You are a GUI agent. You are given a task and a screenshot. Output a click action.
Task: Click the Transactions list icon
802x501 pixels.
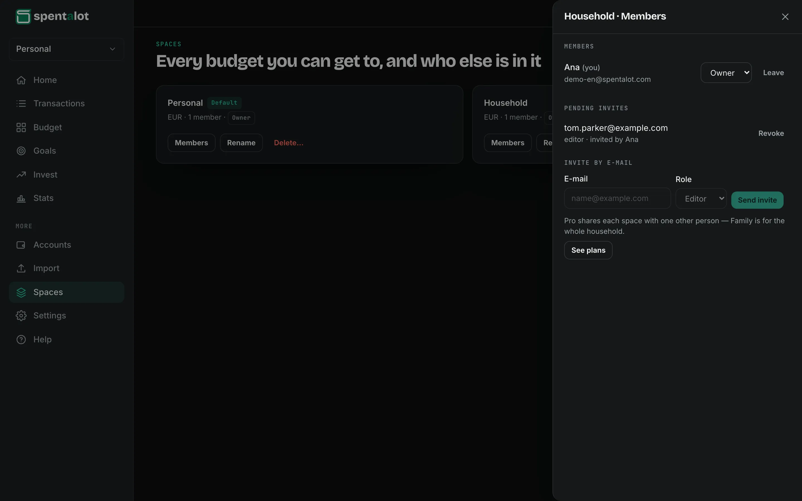click(21, 103)
